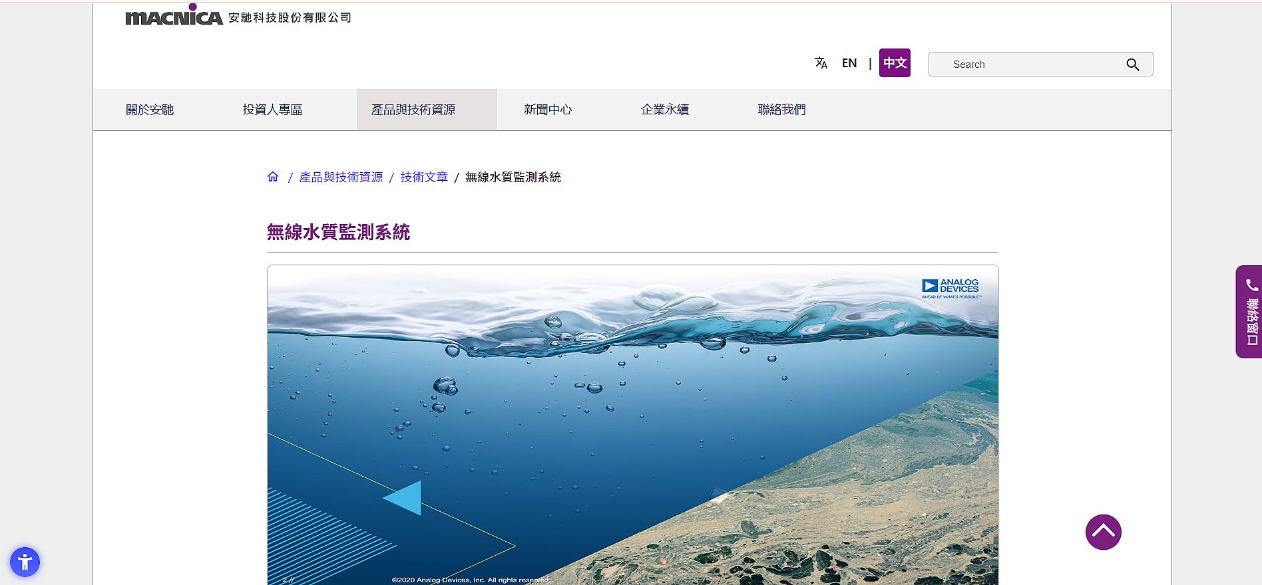Expand the 關於安馳 menu
Viewport: 1262px width, 585px height.
(150, 110)
